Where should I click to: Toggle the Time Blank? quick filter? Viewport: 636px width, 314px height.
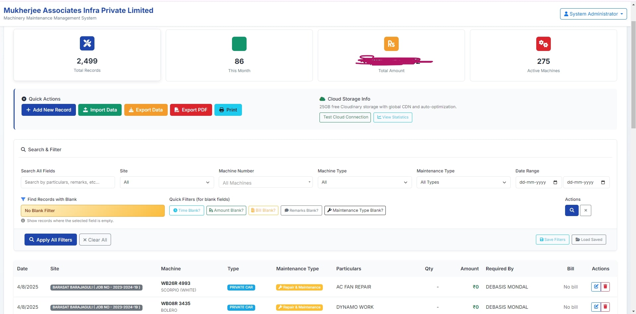[187, 210]
